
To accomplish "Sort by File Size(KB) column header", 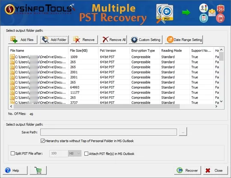I will point(83,50).
